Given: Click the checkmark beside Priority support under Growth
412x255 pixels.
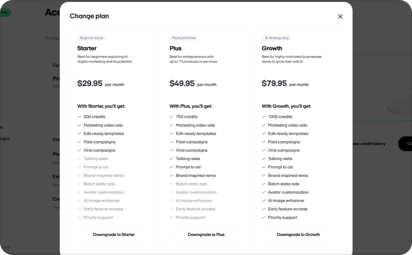Looking at the screenshot, I should (x=264, y=217).
